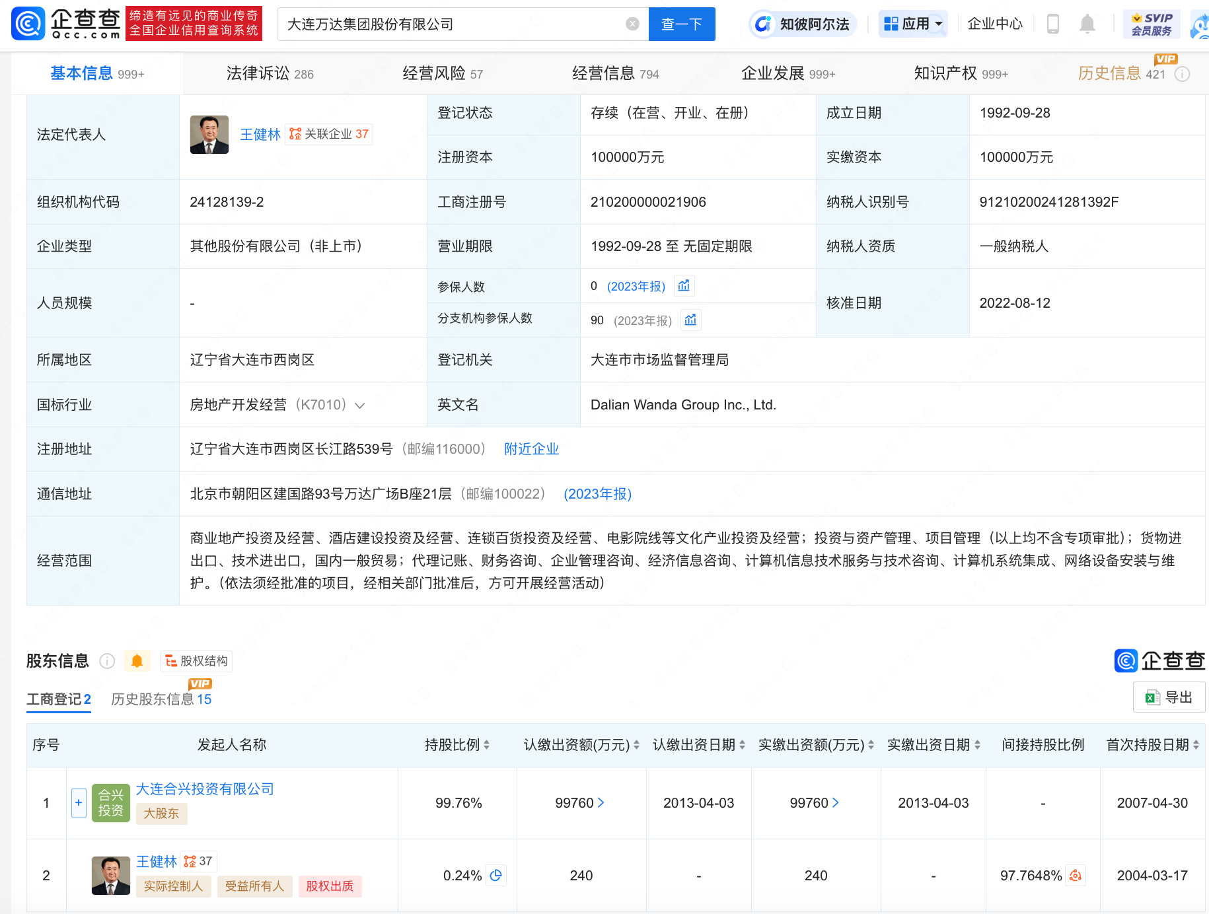Open 企业中心 link
Image resolution: width=1209 pixels, height=914 pixels.
(994, 24)
